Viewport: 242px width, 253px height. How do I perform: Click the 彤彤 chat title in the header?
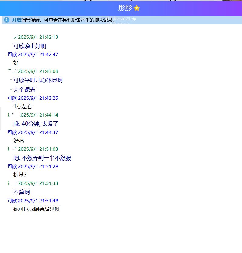(125, 8)
